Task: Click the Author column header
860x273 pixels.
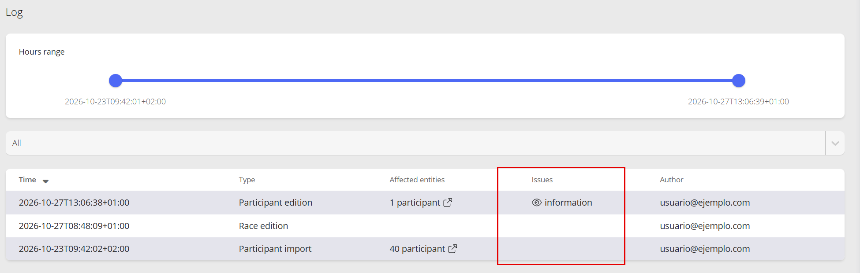Action: [x=671, y=180]
